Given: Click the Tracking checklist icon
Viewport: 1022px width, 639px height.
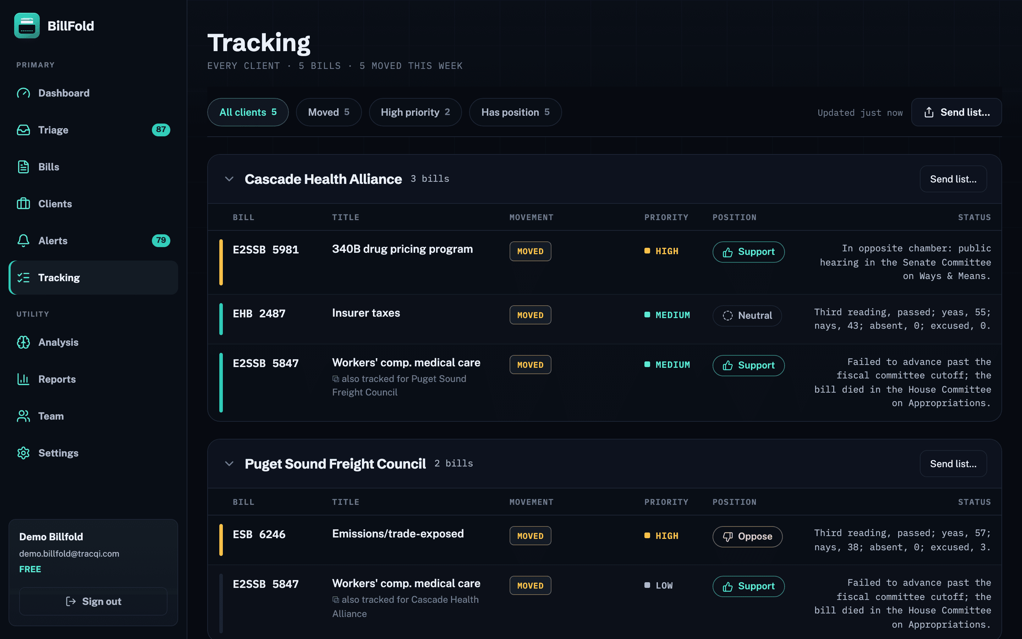Looking at the screenshot, I should pyautogui.click(x=23, y=278).
